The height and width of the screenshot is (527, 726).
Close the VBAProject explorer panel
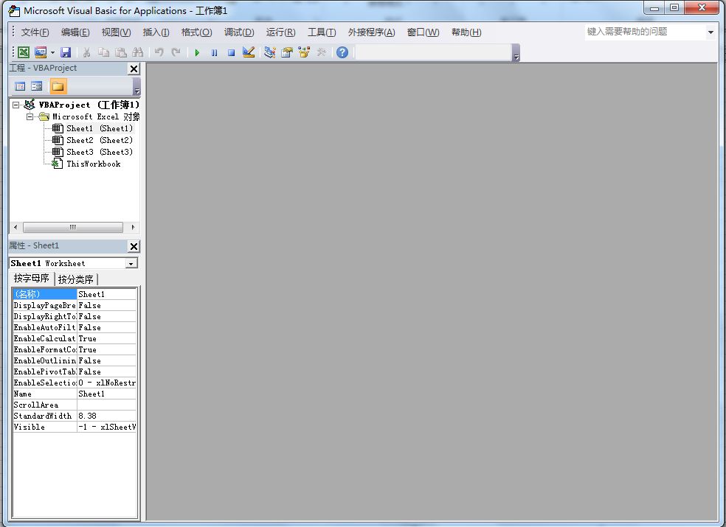tap(134, 69)
